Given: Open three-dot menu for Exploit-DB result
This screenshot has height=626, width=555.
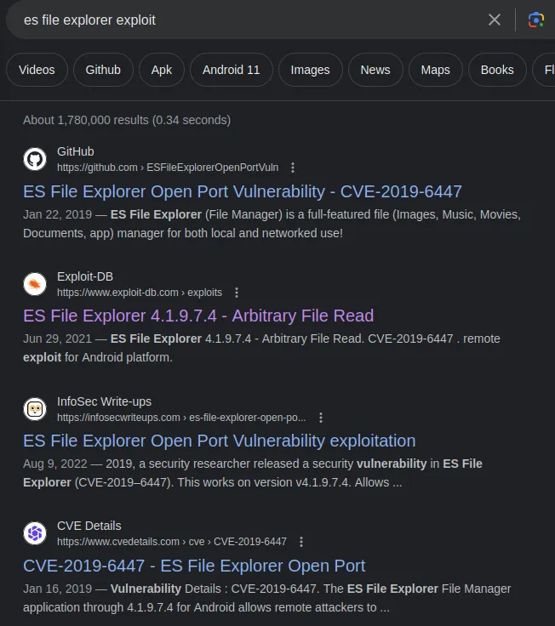Looking at the screenshot, I should click(237, 293).
